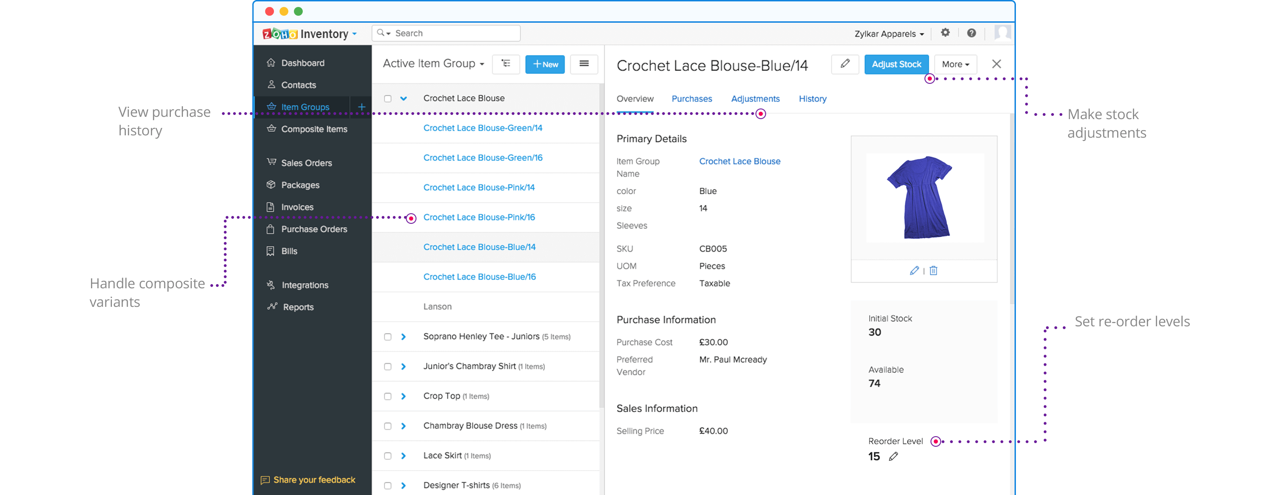Expand the Crop Top item group
This screenshot has width=1288, height=495.
pos(403,396)
